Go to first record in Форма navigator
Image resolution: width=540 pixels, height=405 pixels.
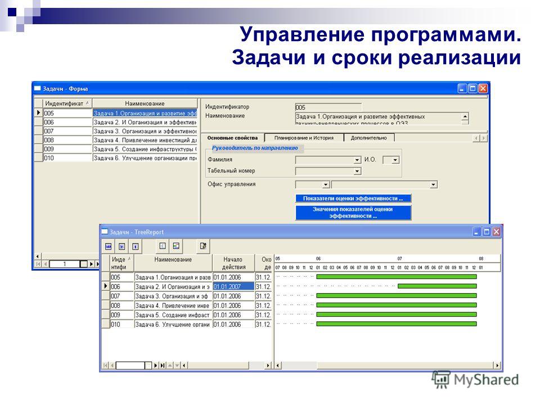coord(38,264)
